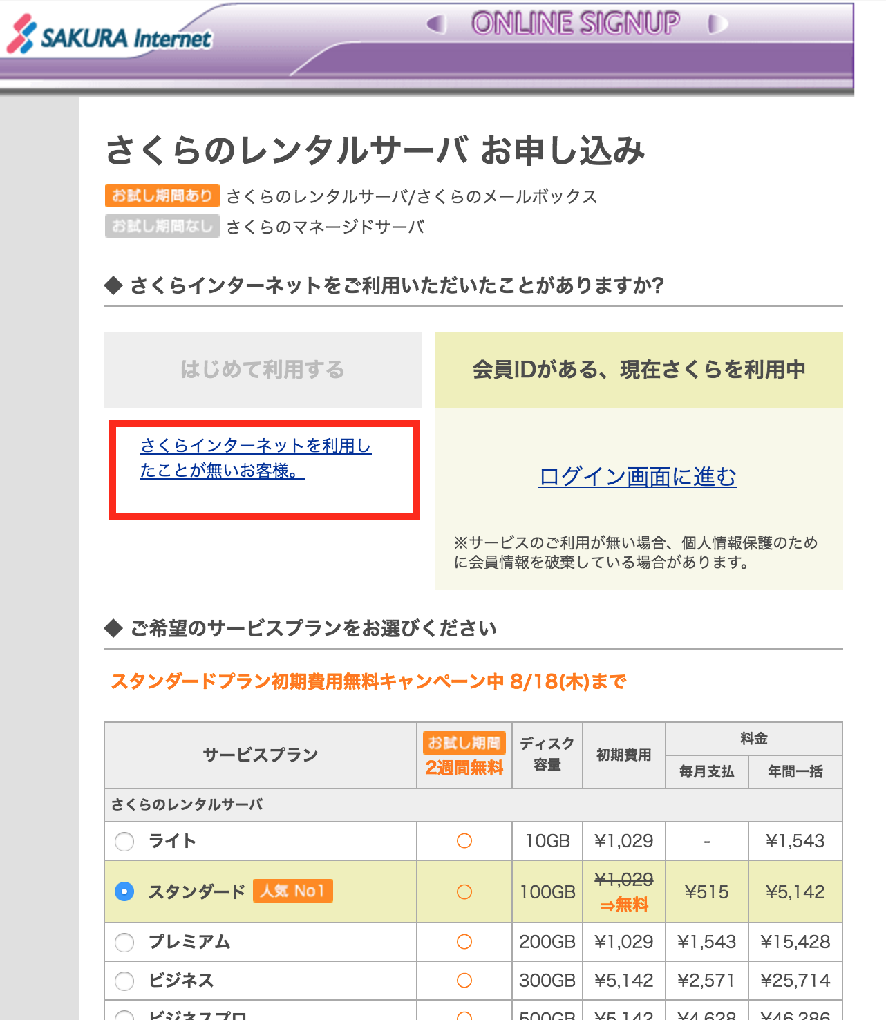
Task: Click the お試し期間あり orange badge
Action: (162, 196)
